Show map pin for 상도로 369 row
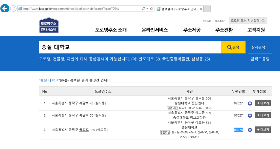The height and width of the screenshot is (149, 280). (250, 130)
